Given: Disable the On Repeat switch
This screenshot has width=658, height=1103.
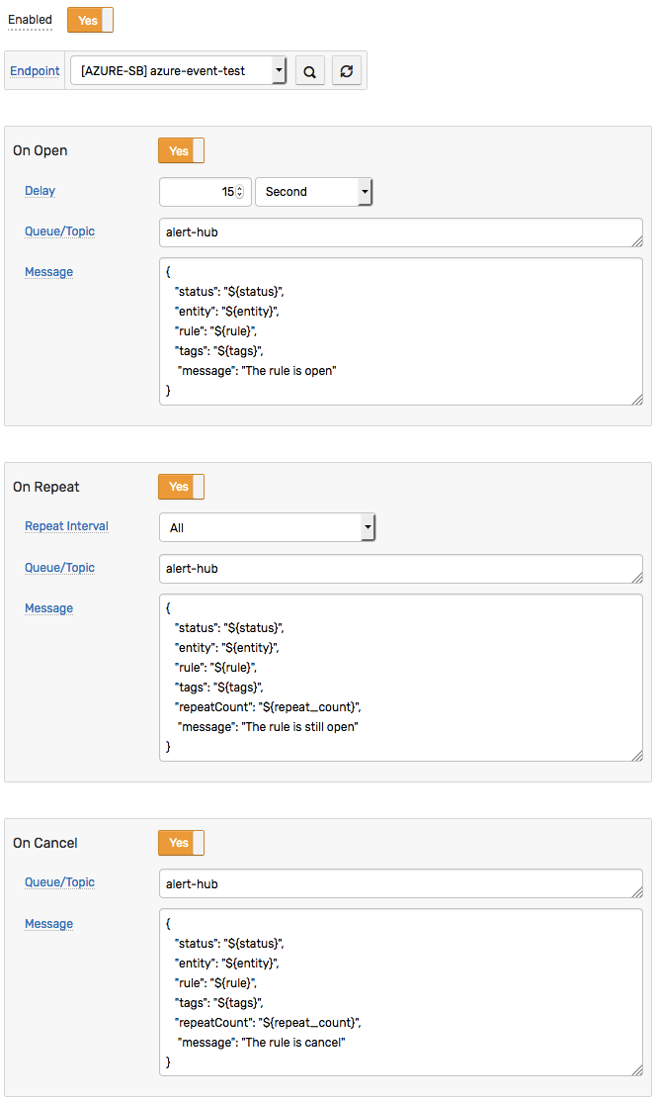Looking at the screenshot, I should [x=181, y=487].
